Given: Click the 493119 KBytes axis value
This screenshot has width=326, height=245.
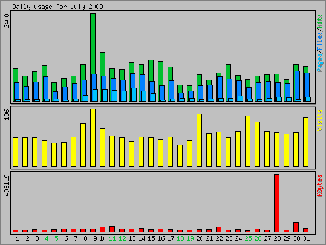Looking at the screenshot, I should [x=7, y=186].
